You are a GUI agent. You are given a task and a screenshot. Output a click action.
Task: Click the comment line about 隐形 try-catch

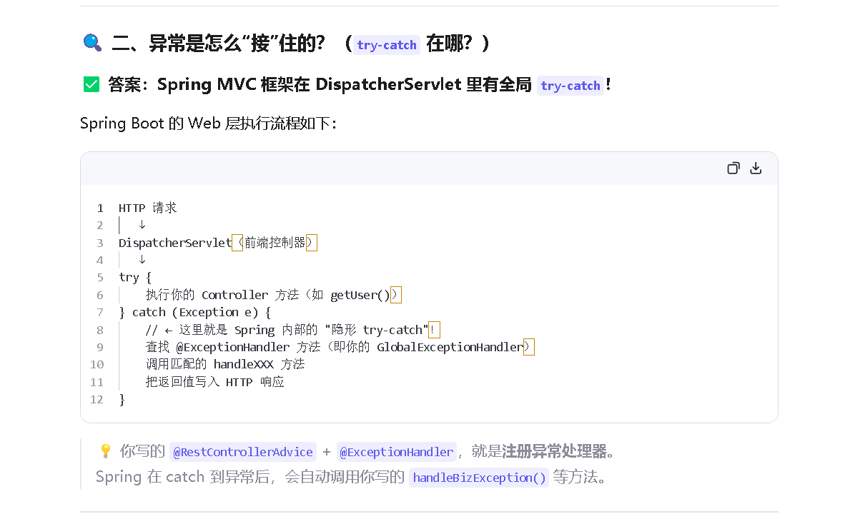tap(292, 330)
